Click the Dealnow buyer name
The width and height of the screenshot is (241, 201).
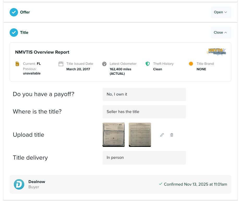click(37, 182)
